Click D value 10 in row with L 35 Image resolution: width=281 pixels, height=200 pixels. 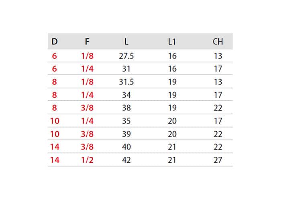(x=55, y=121)
